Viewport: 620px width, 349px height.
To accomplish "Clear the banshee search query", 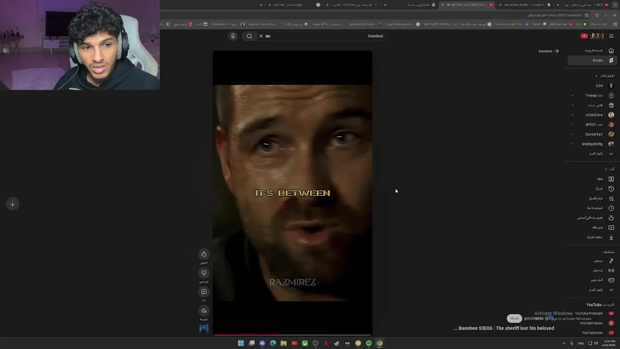I will (x=261, y=36).
